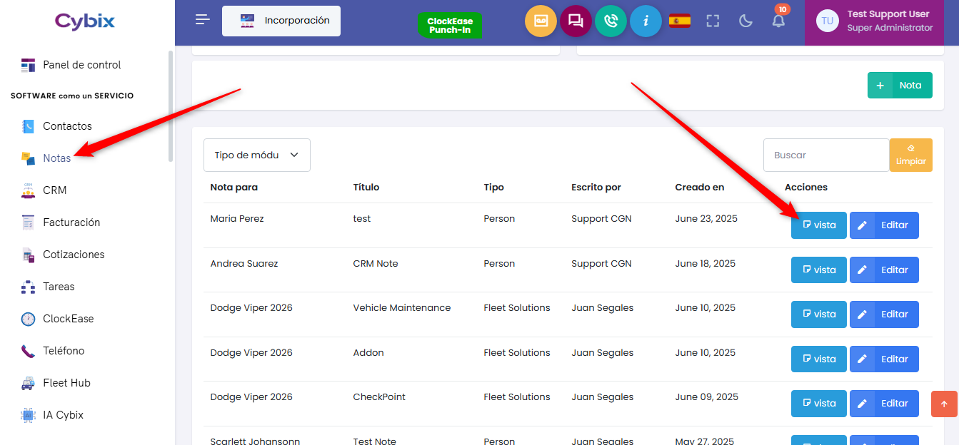The image size is (959, 445).
Task: Open notifications bell with 10 badge
Action: point(779,19)
